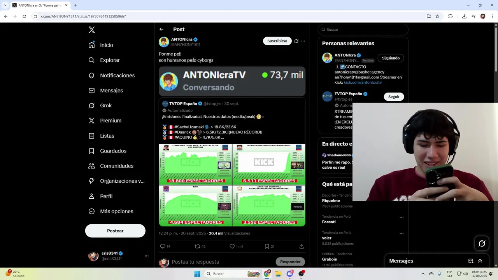Open Listas icon in sidebar
Viewport: 498px width, 280px height.
[91, 136]
